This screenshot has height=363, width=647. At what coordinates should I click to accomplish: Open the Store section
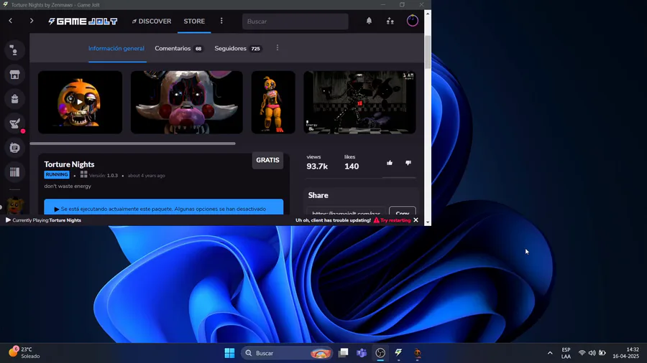[x=194, y=22]
